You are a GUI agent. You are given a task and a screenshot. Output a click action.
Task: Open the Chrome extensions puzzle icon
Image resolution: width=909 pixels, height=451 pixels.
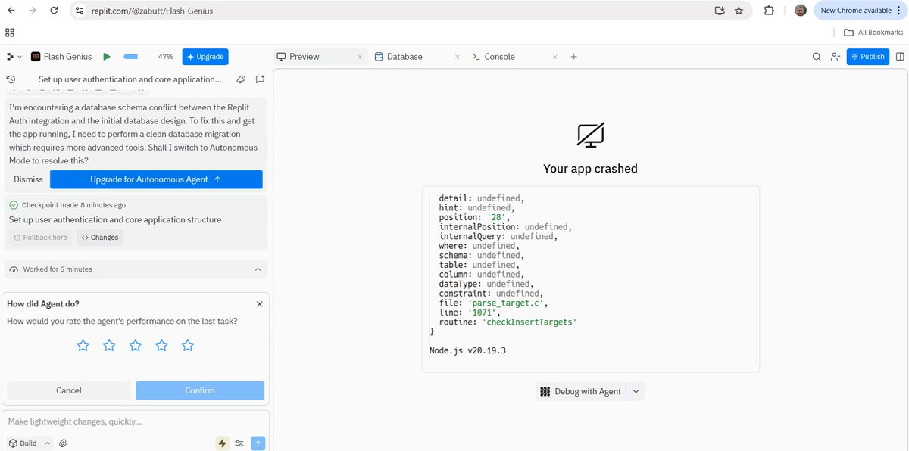(x=769, y=11)
